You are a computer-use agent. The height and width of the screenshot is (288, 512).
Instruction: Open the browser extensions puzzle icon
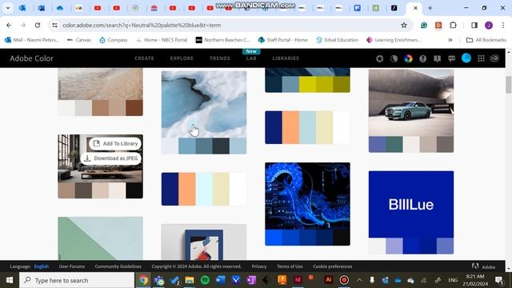[454, 25]
